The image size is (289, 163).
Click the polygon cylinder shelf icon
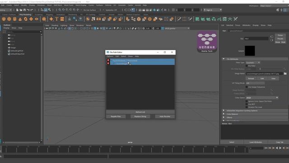pos(14,19)
